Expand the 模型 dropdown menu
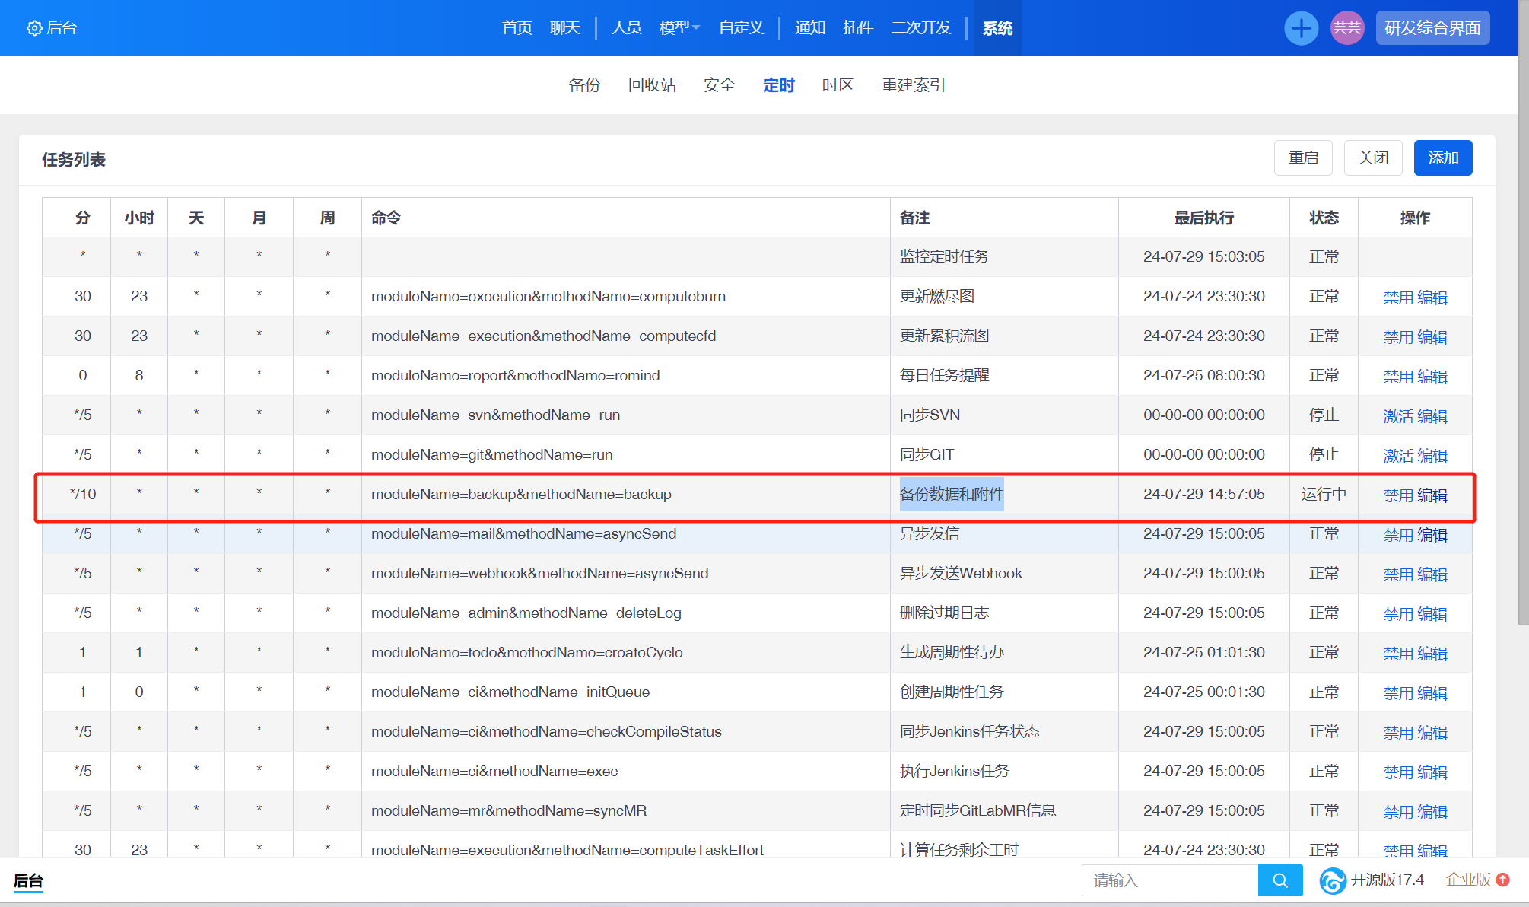The width and height of the screenshot is (1529, 907). (x=679, y=28)
